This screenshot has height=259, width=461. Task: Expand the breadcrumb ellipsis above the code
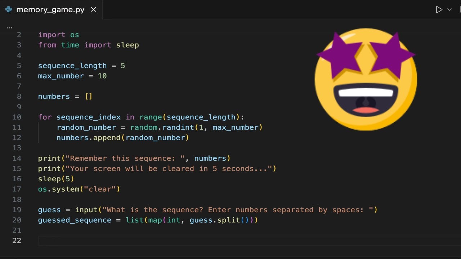(9, 27)
